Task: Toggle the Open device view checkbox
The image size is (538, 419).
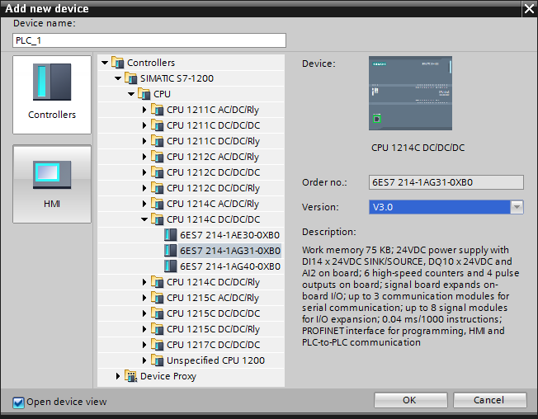Action: pos(18,403)
